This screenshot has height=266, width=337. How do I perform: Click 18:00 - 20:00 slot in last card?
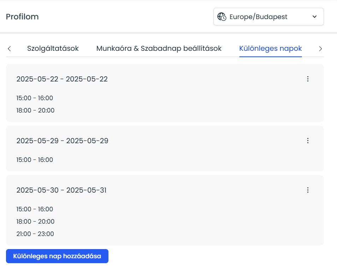[35, 222]
